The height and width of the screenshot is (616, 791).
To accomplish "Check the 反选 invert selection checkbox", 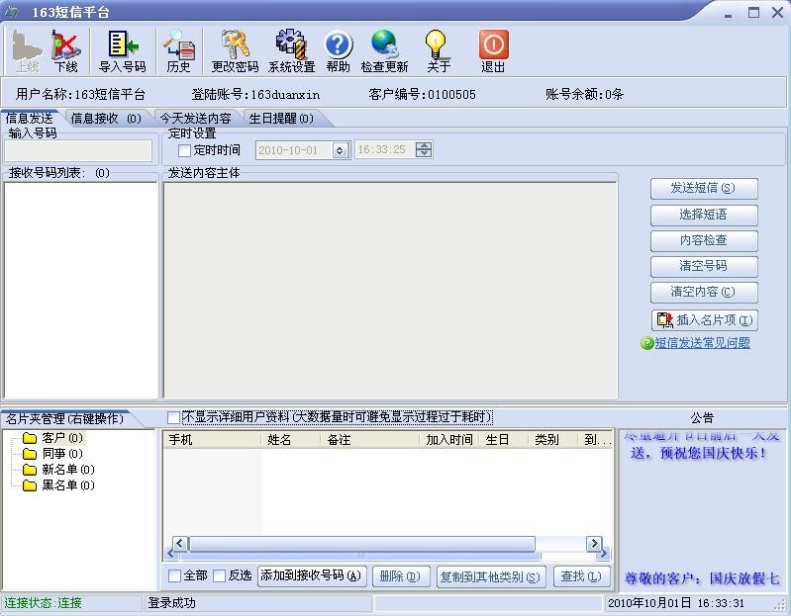I will coord(219,575).
